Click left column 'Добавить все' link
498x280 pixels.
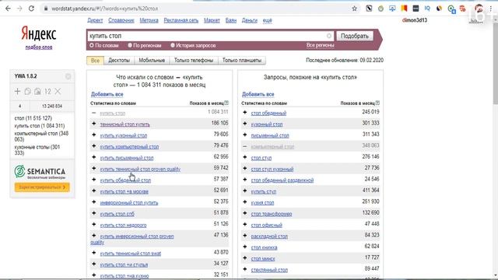[x=107, y=94]
